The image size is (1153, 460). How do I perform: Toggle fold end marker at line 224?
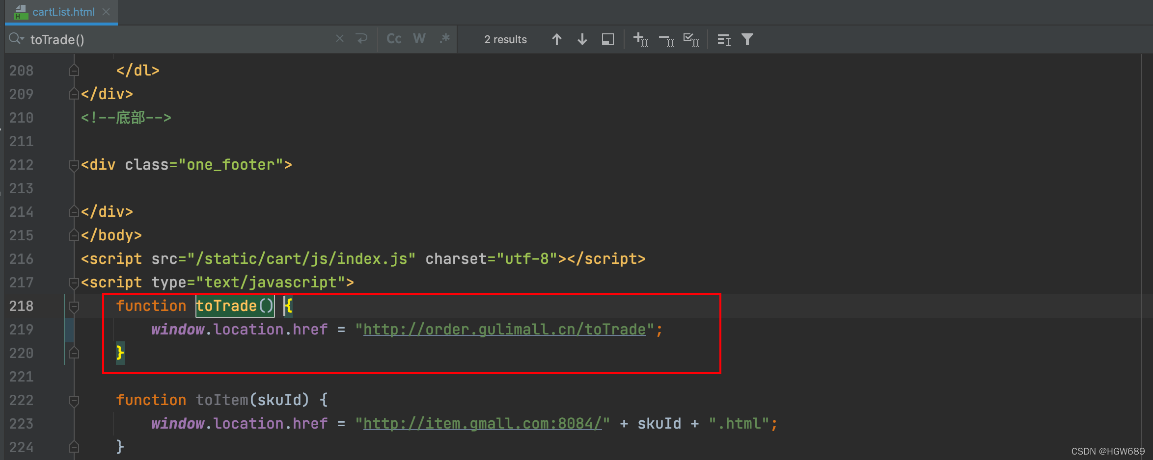coord(74,447)
